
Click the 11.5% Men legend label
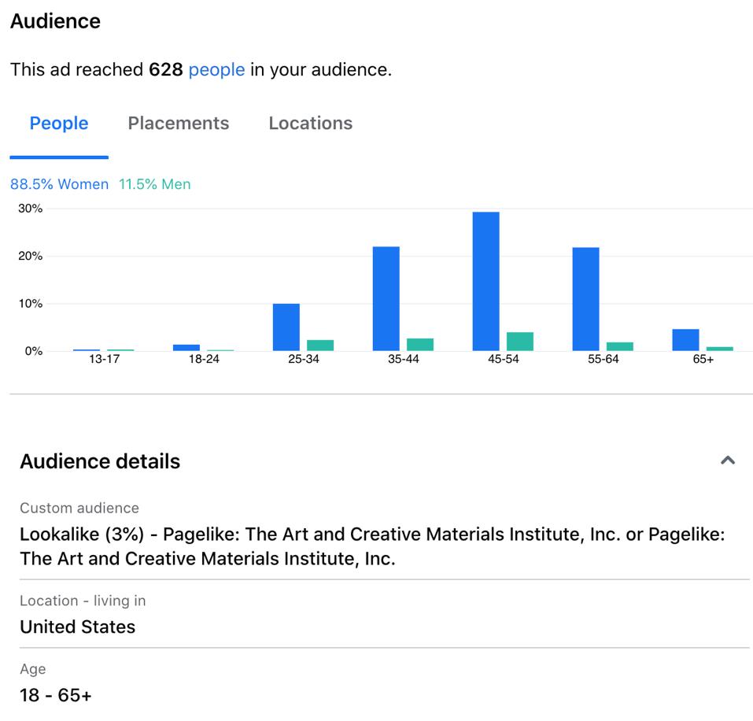[155, 184]
